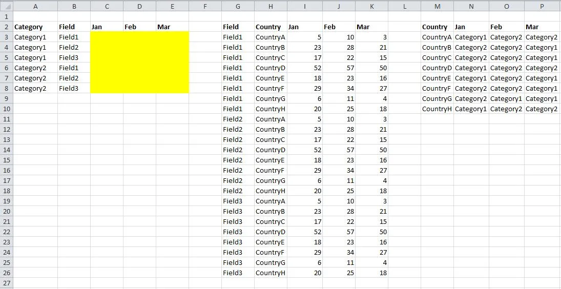
Task: Select row 19 header
Action: coord(7,201)
